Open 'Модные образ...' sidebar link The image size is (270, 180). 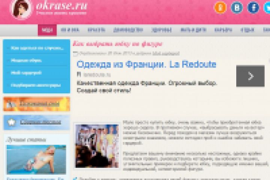point(26,60)
